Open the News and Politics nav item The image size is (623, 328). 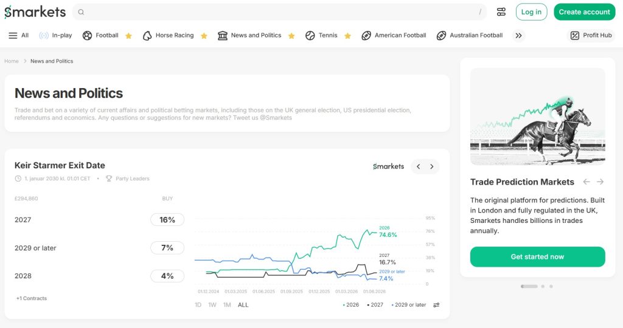(x=250, y=35)
